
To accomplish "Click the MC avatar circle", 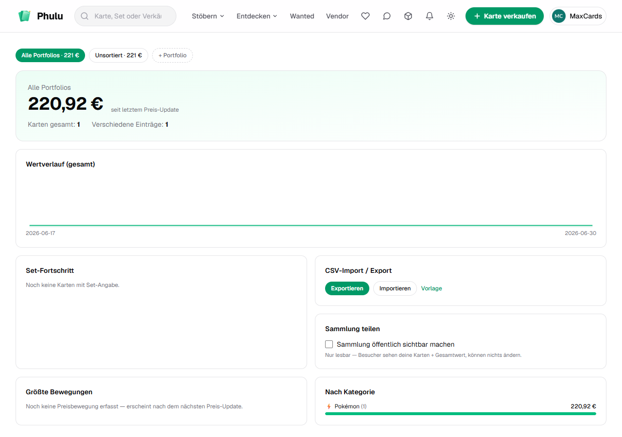I will point(559,16).
